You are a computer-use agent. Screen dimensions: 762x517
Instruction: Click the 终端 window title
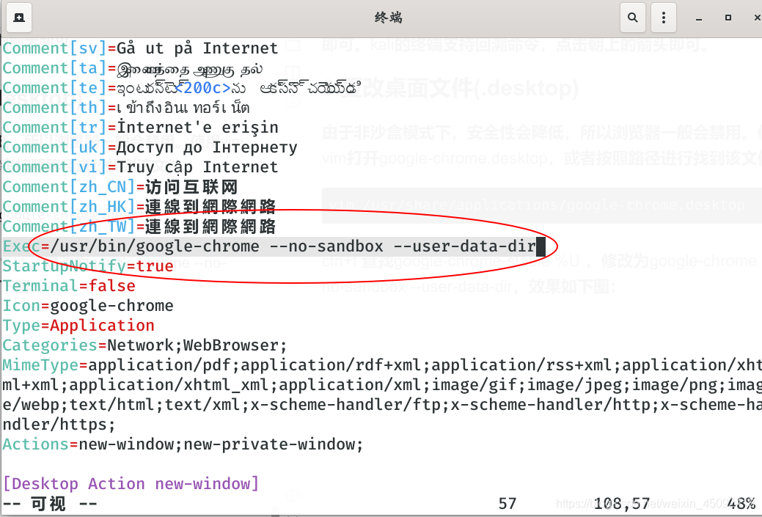[x=388, y=18]
